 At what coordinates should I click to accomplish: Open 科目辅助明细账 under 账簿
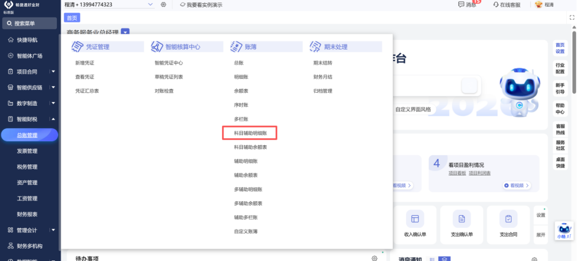coord(250,133)
